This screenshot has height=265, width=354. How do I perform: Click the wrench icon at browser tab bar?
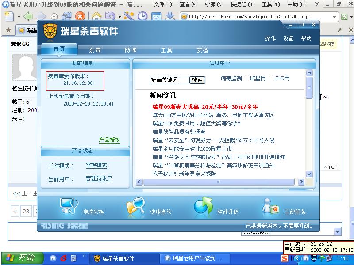(x=340, y=30)
